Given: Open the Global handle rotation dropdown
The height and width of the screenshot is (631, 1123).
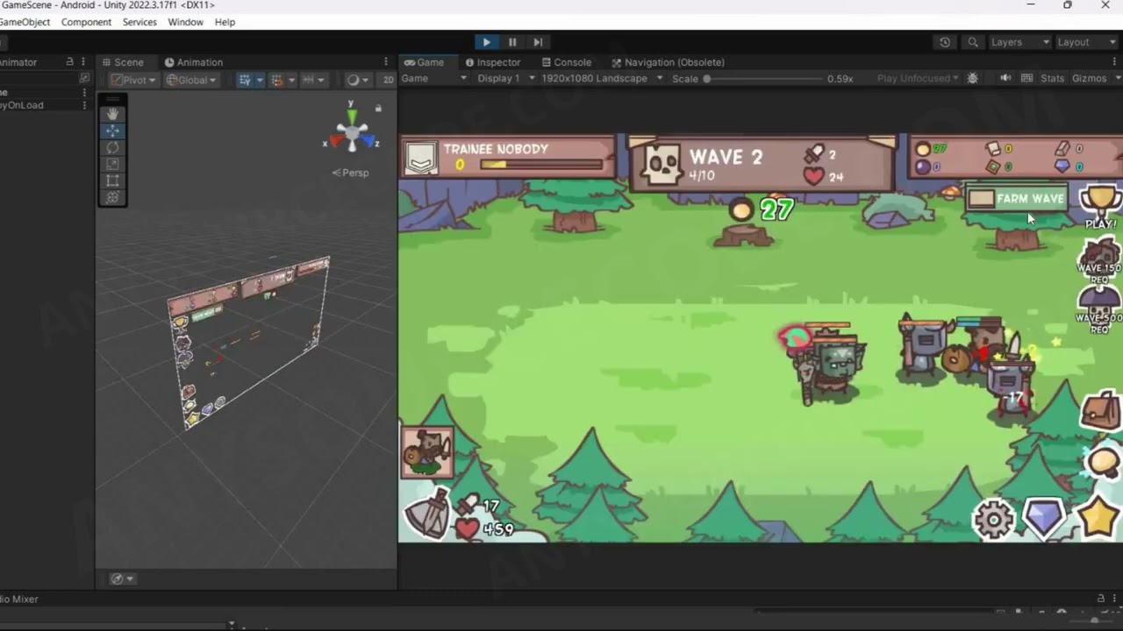Looking at the screenshot, I should coord(191,80).
